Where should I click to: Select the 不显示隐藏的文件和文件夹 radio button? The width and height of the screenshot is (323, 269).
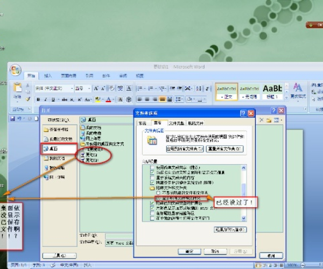pos(158,193)
